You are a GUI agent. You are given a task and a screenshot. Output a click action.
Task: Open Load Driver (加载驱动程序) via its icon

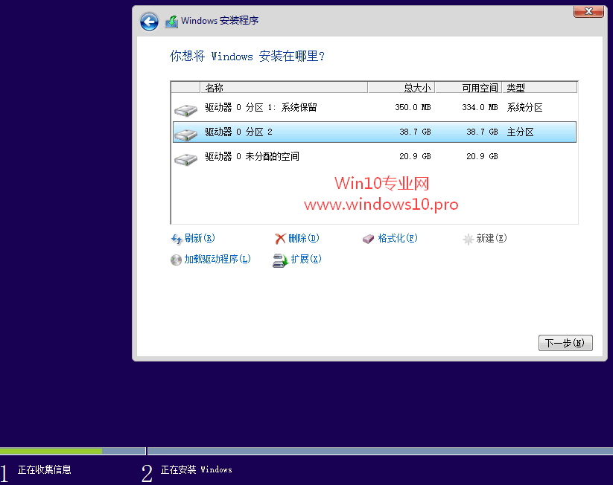(176, 259)
